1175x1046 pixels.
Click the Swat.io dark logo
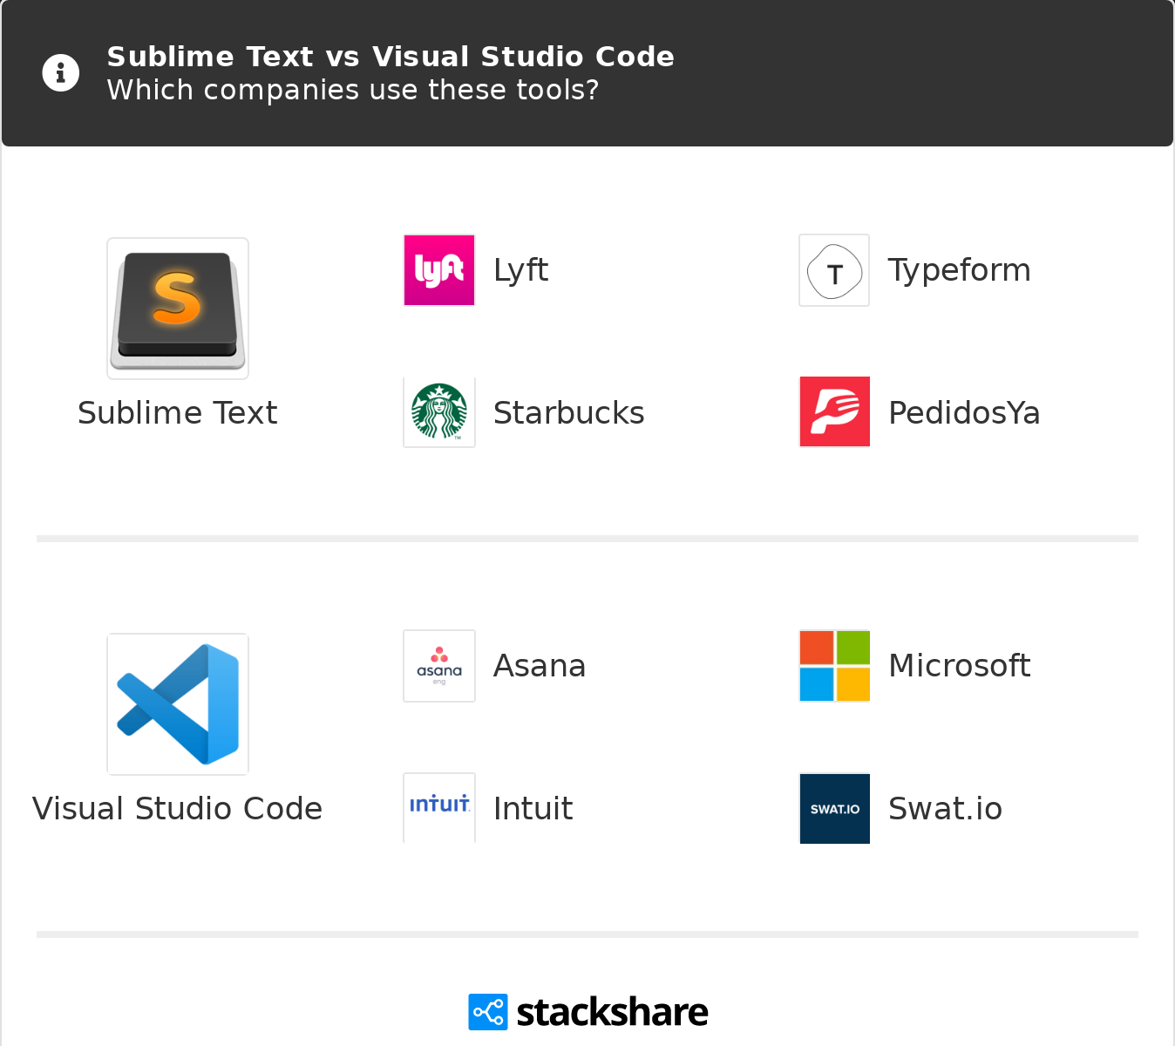[x=834, y=808]
